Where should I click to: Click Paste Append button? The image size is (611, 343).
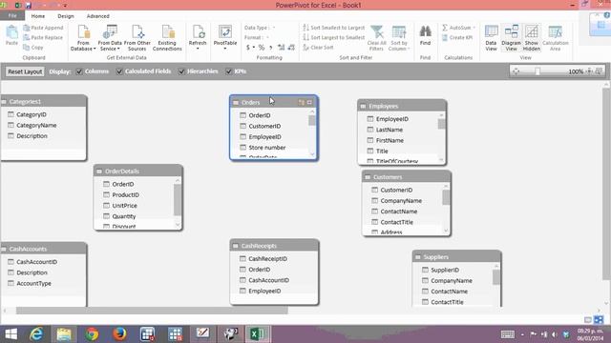click(43, 28)
